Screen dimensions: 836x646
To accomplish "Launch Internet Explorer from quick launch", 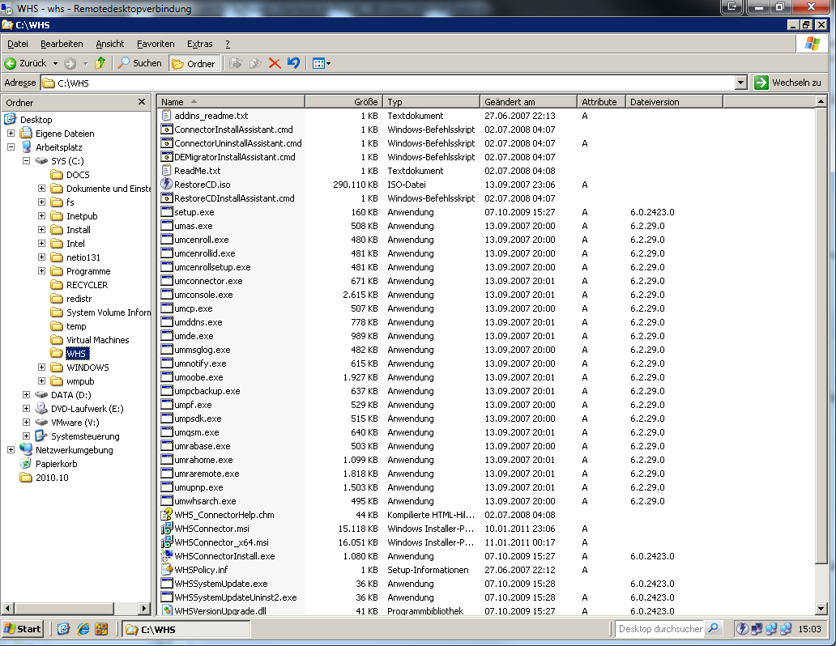I will click(x=83, y=630).
